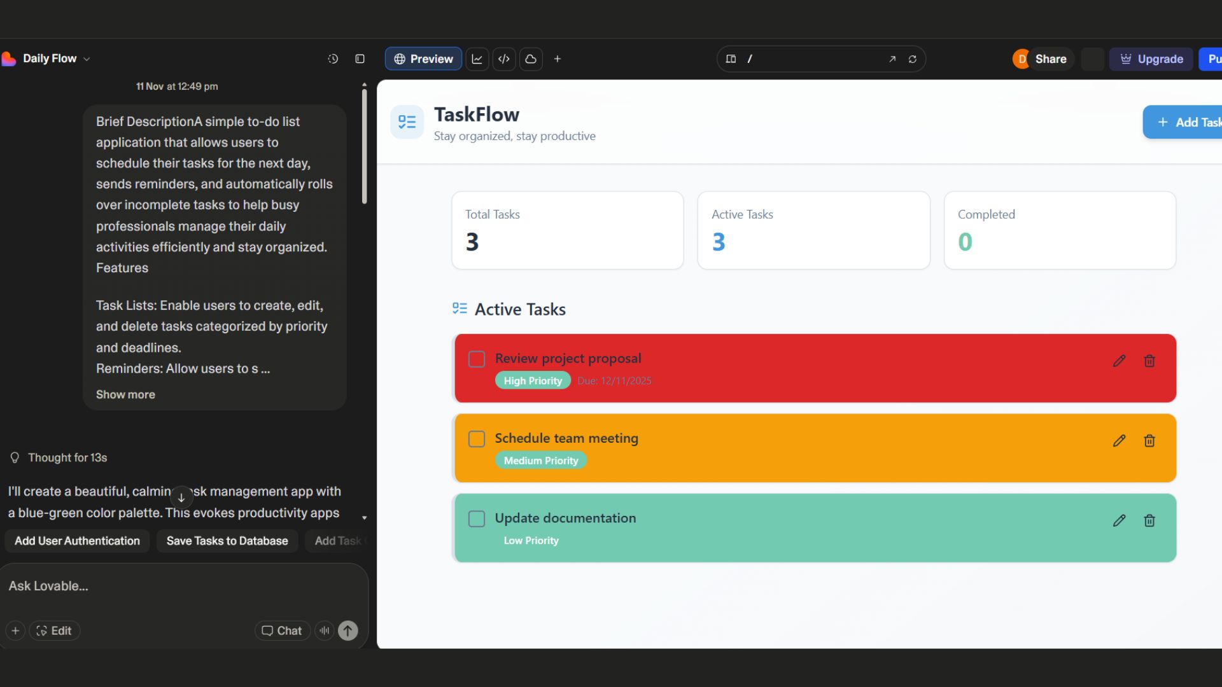Screen dimensions: 1222x687
Task: Click pencil icon on Review project proposal
Action: pos(1119,361)
